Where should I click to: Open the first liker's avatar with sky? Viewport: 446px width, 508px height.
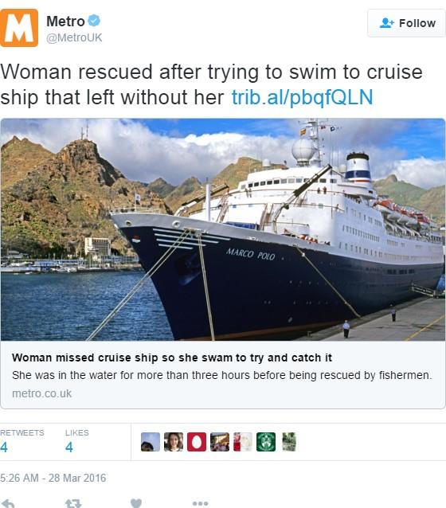click(x=151, y=442)
